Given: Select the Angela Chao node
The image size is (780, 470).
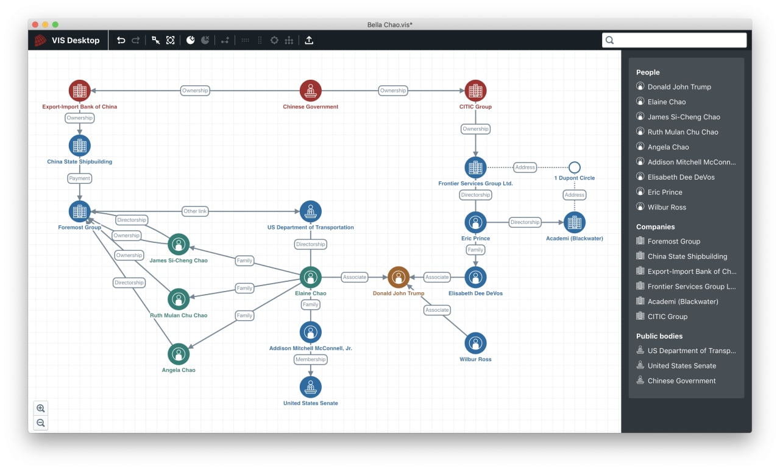Looking at the screenshot, I should click(x=179, y=354).
